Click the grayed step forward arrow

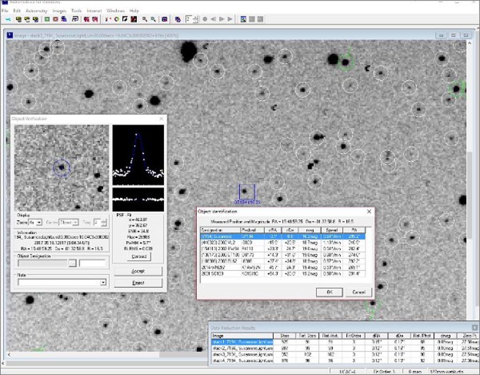pos(230,19)
